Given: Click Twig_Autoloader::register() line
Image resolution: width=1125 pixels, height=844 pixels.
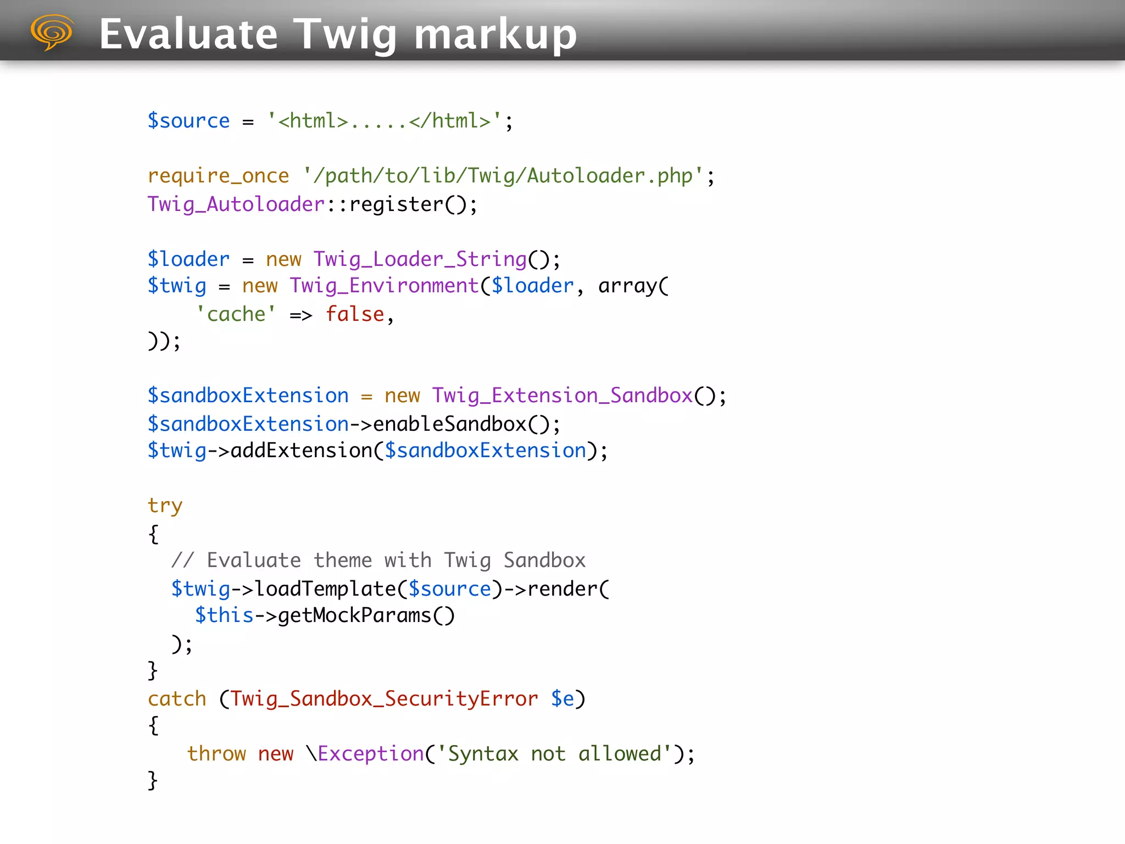Looking at the screenshot, I should coord(313,204).
